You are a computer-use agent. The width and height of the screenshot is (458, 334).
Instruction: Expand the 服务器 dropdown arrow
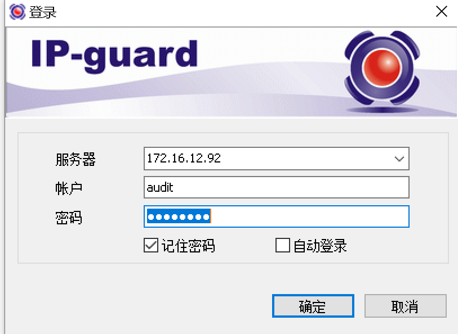pyautogui.click(x=399, y=159)
